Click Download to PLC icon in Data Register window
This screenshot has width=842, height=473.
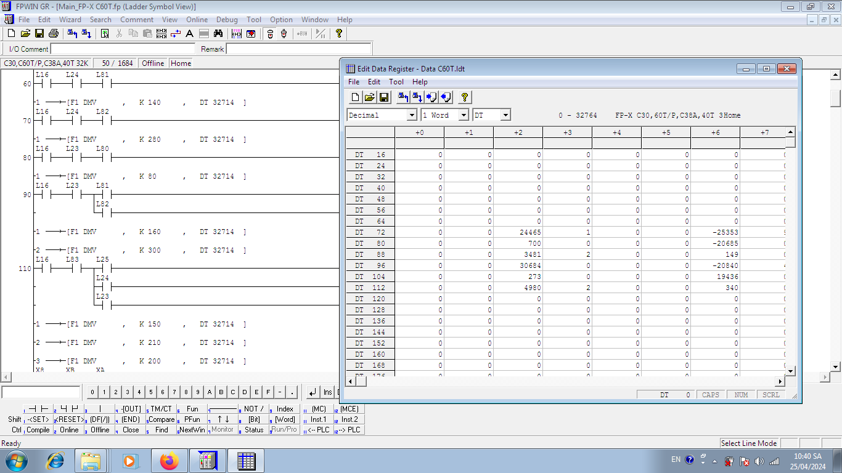pyautogui.click(x=417, y=97)
